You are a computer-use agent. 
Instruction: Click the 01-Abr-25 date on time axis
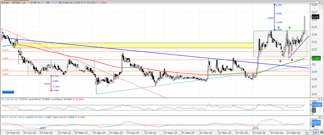tap(99, 133)
